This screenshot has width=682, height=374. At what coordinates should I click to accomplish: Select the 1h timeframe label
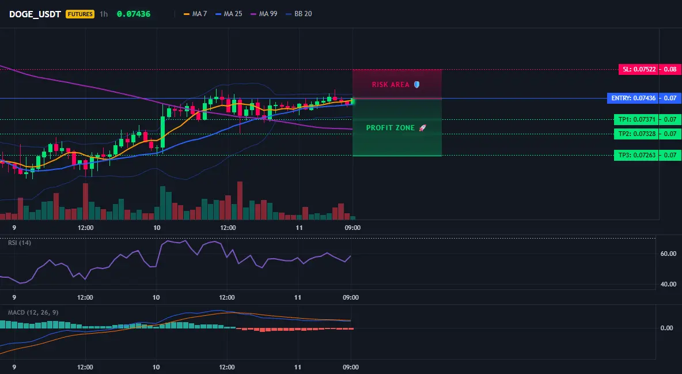[x=104, y=14]
